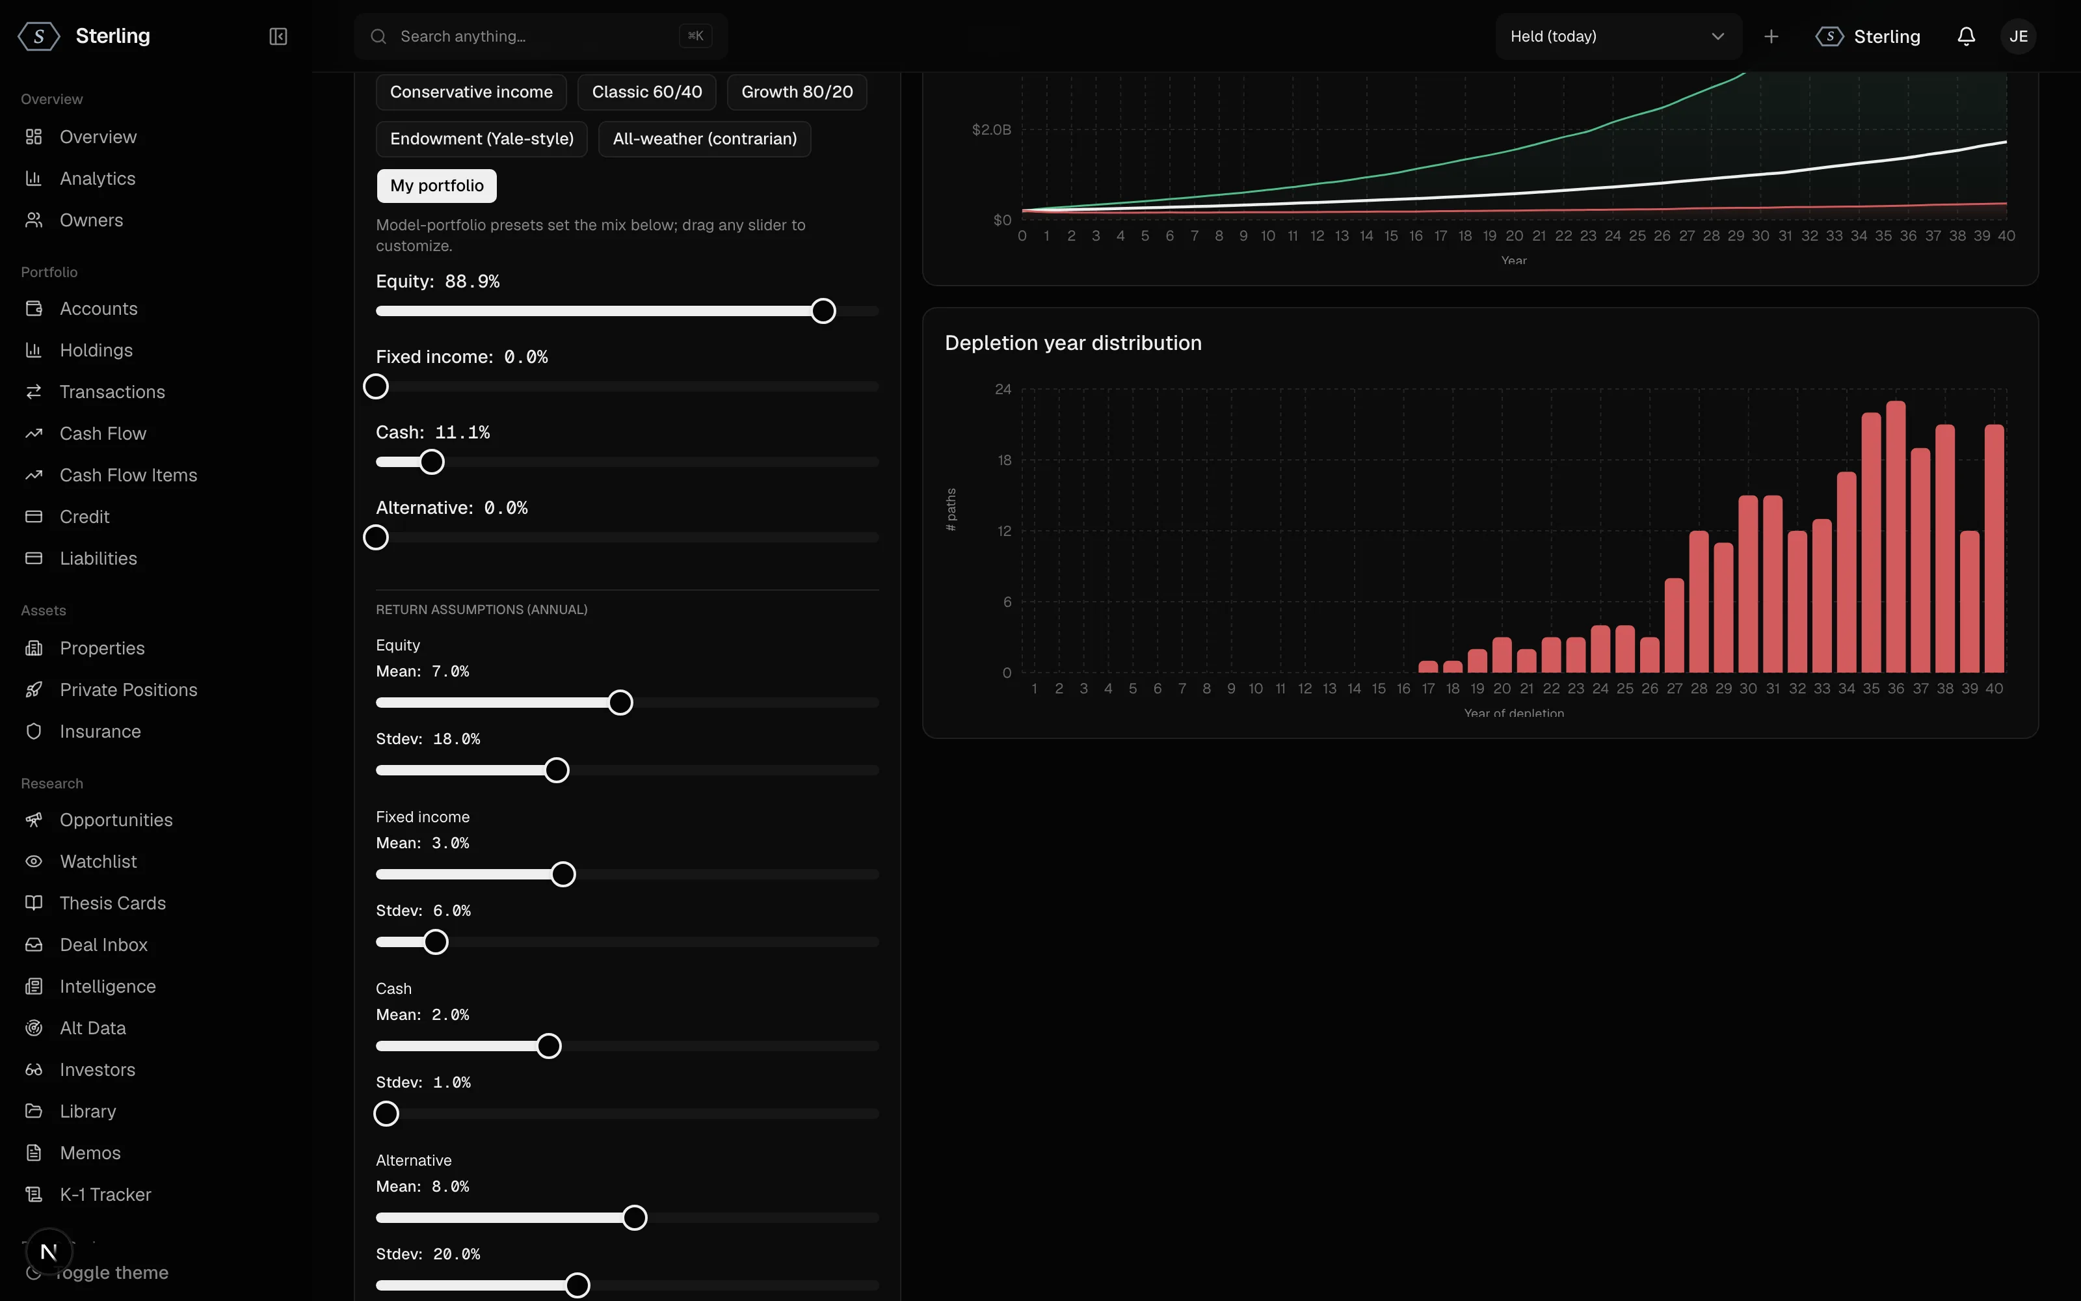Screen dimensions: 2081x1301
Task: Click the Owners people icon
Action: pos(34,221)
